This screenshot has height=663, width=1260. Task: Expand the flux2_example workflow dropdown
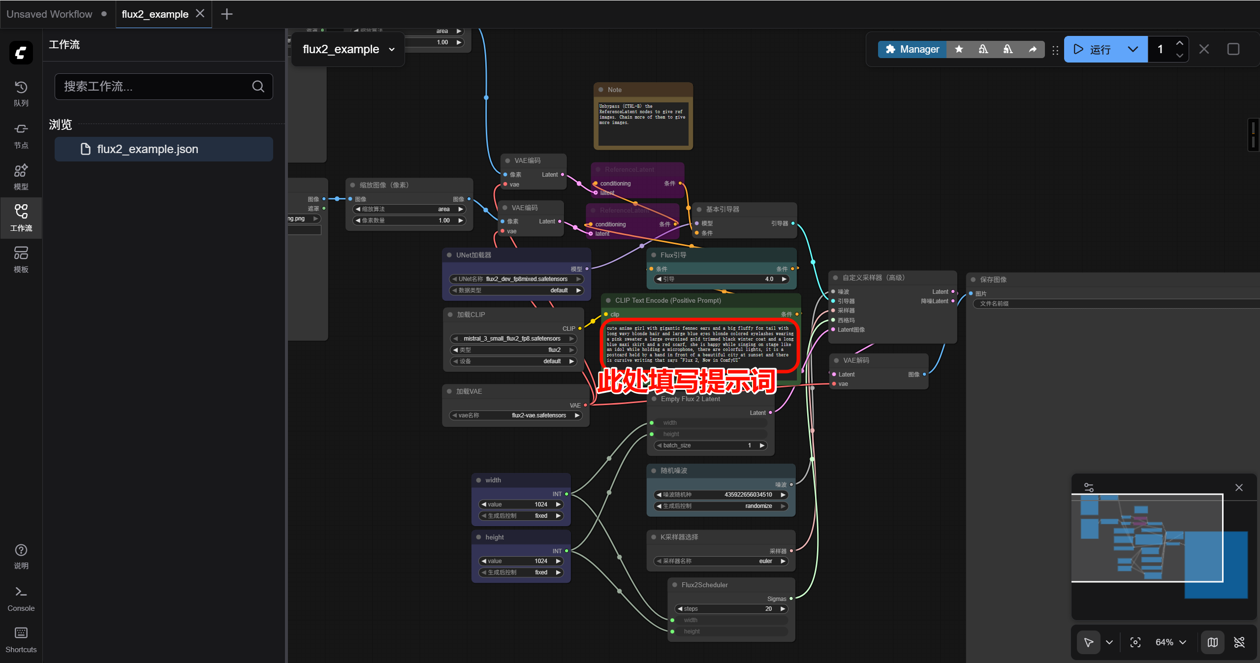coord(392,49)
